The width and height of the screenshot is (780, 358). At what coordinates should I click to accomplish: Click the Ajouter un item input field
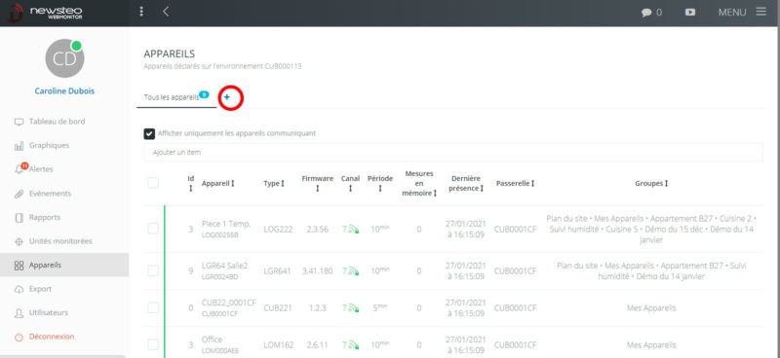pos(453,153)
